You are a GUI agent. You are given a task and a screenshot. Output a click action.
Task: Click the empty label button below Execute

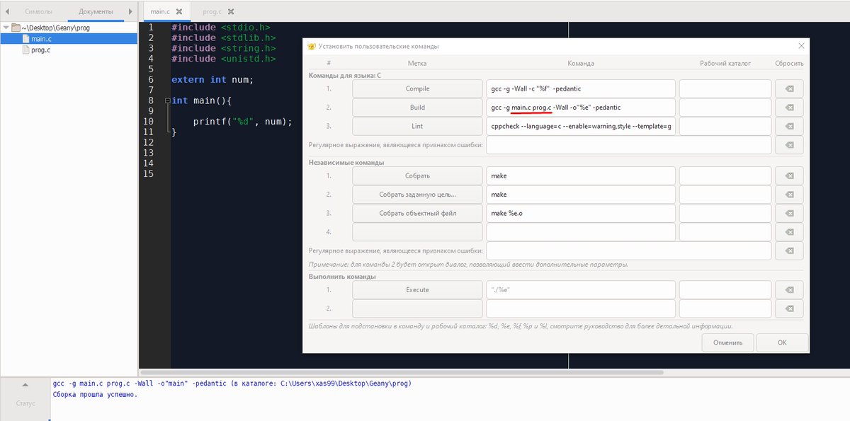pos(417,308)
